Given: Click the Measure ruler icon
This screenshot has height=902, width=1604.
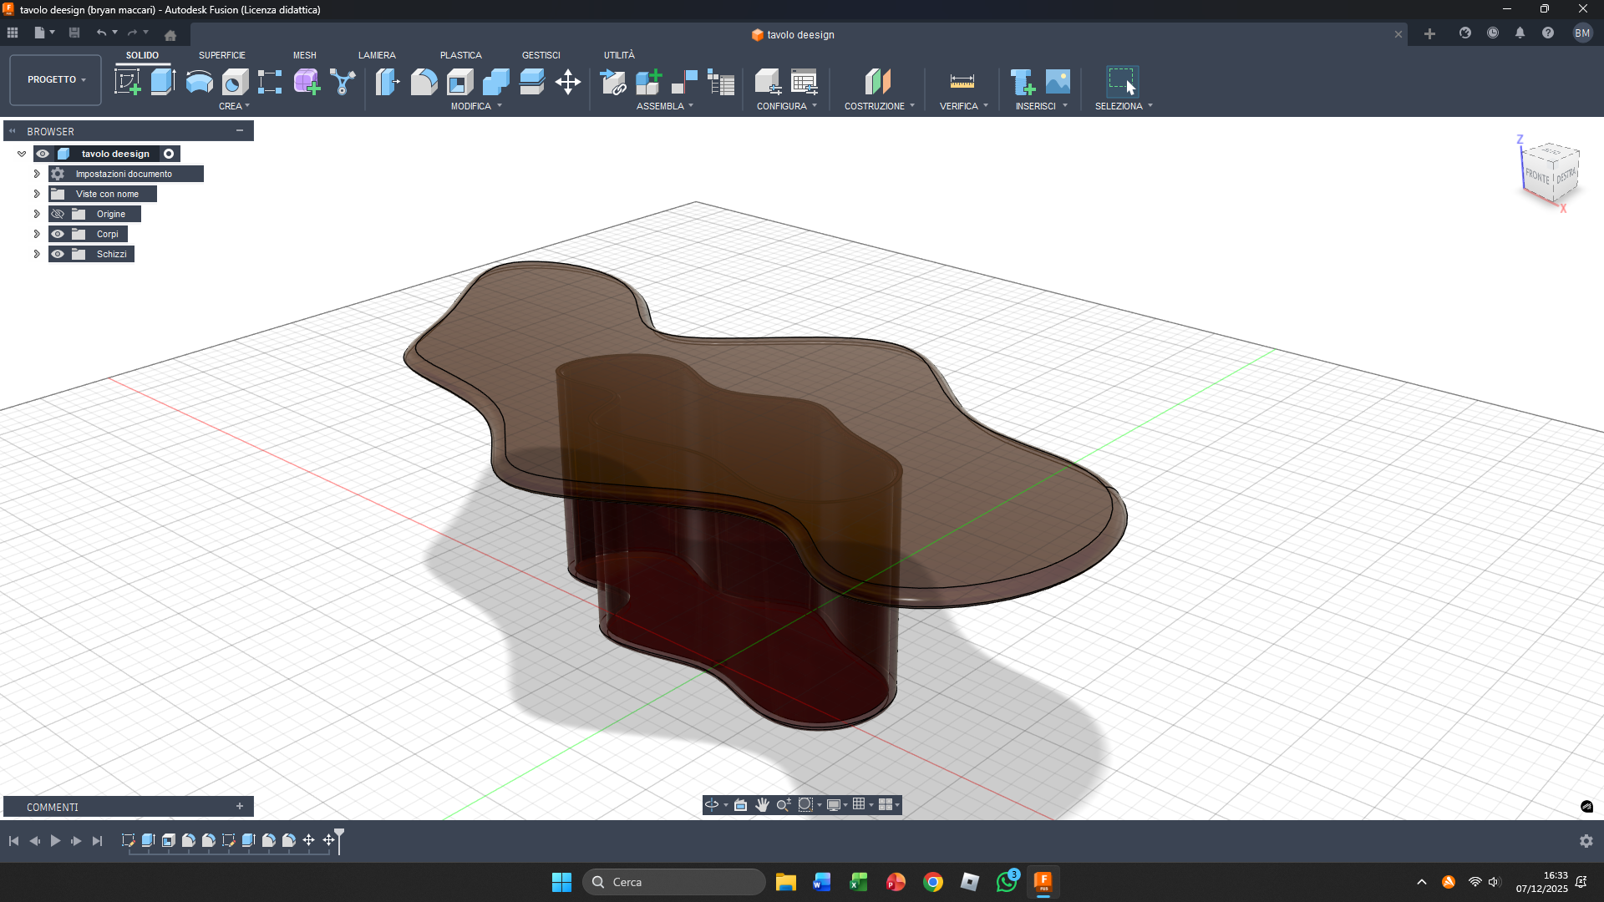Looking at the screenshot, I should tap(962, 82).
